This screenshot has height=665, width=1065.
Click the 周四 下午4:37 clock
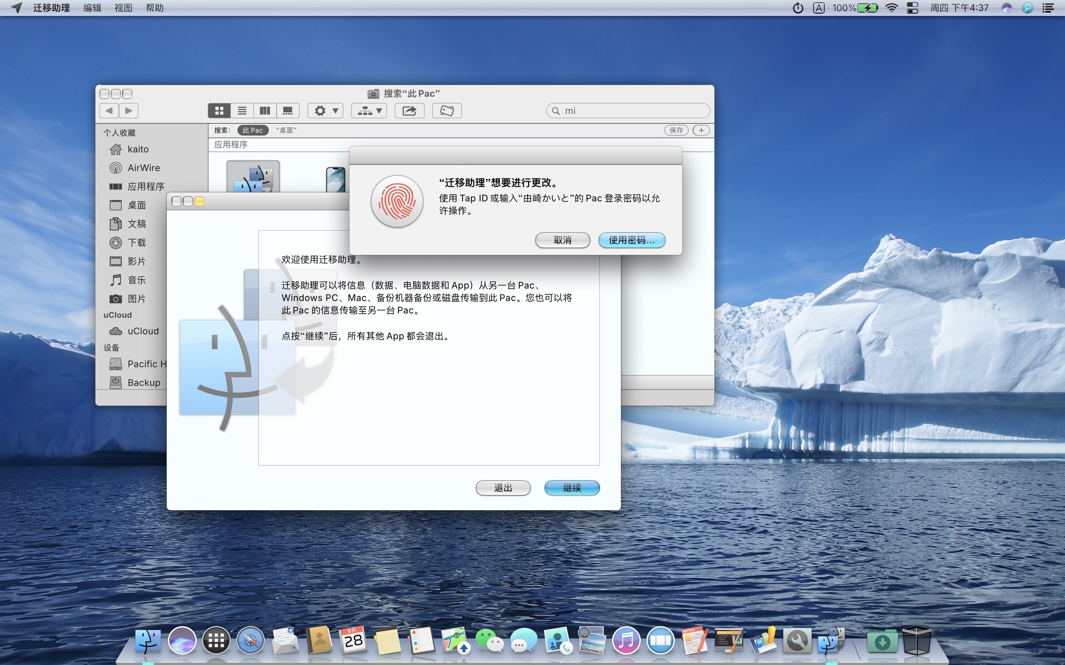(x=959, y=8)
